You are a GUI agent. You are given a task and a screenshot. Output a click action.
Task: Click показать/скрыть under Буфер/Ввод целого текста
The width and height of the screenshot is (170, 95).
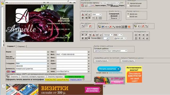tap(101, 61)
